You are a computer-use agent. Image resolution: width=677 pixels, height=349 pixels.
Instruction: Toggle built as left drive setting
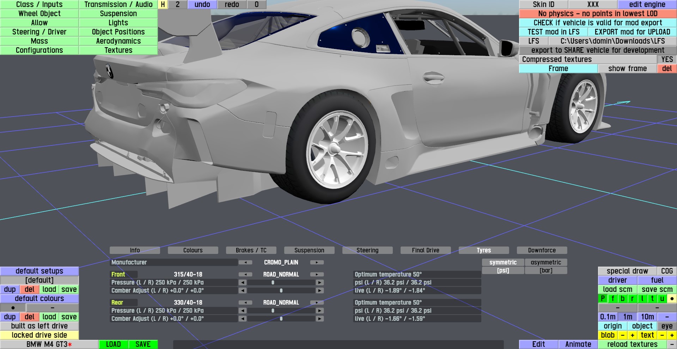pos(39,326)
